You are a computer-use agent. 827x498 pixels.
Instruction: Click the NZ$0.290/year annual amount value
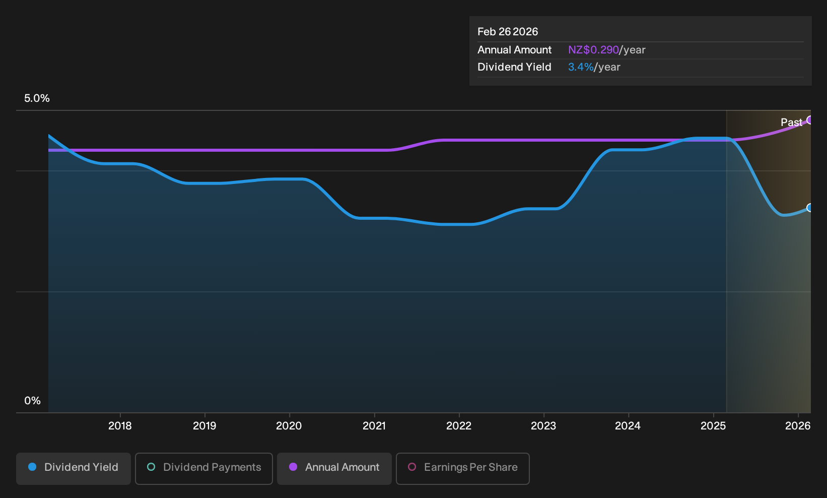[606, 50]
